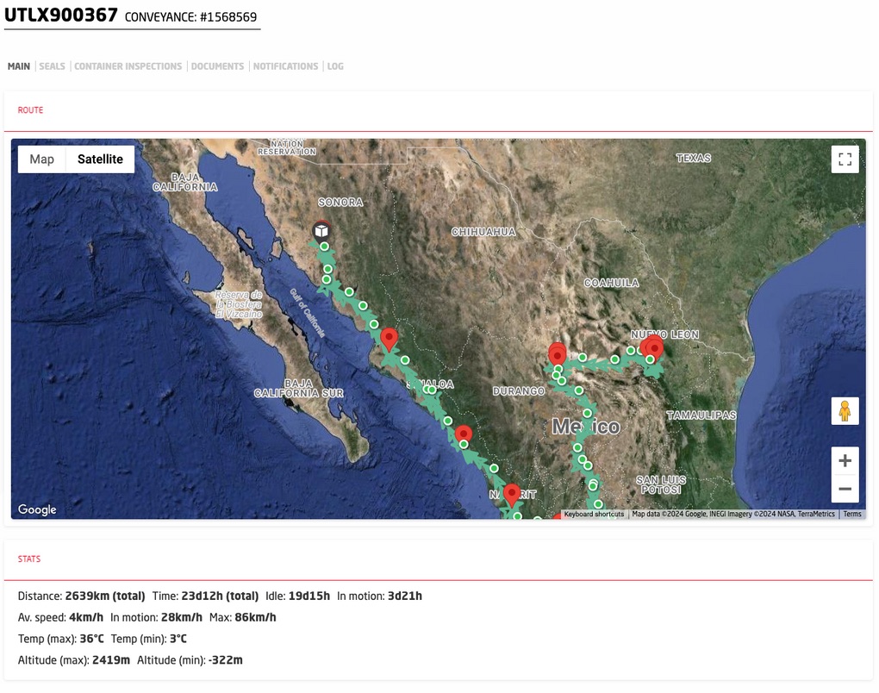The width and height of the screenshot is (879, 693).
Task: Click the container box marker in Sonora
Action: 321,230
